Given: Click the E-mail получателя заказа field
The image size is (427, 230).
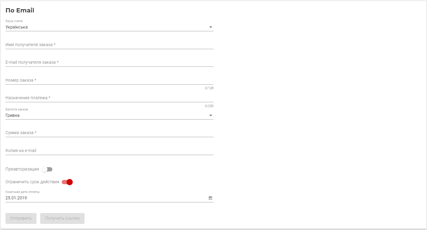Looking at the screenshot, I should pos(109,63).
